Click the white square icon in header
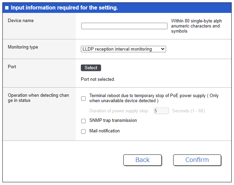Image resolution: width=234 pixels, height=185 pixels. tap(7, 8)
